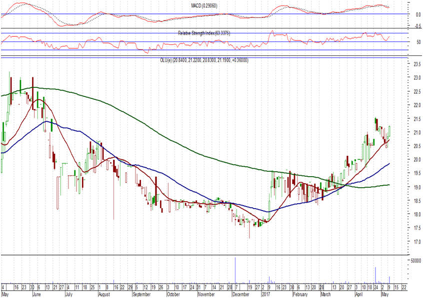Pick the October month label

[x=173, y=295]
